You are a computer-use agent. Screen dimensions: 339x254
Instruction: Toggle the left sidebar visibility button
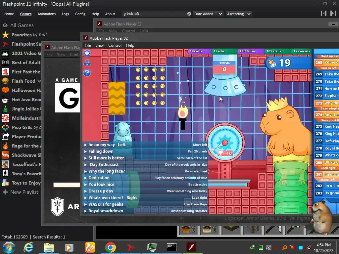324,13
